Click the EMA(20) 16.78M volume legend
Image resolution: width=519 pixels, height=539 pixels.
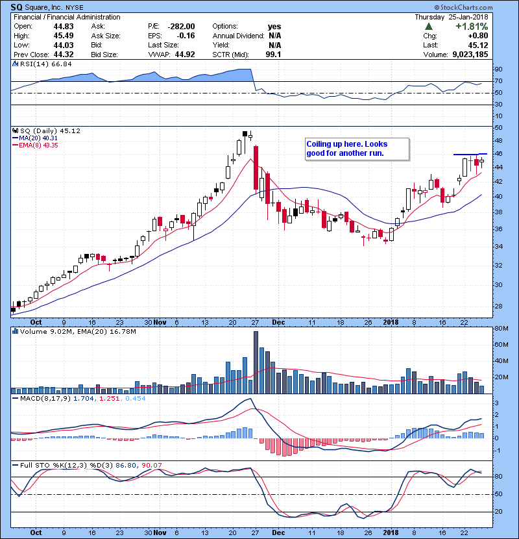pyautogui.click(x=106, y=331)
